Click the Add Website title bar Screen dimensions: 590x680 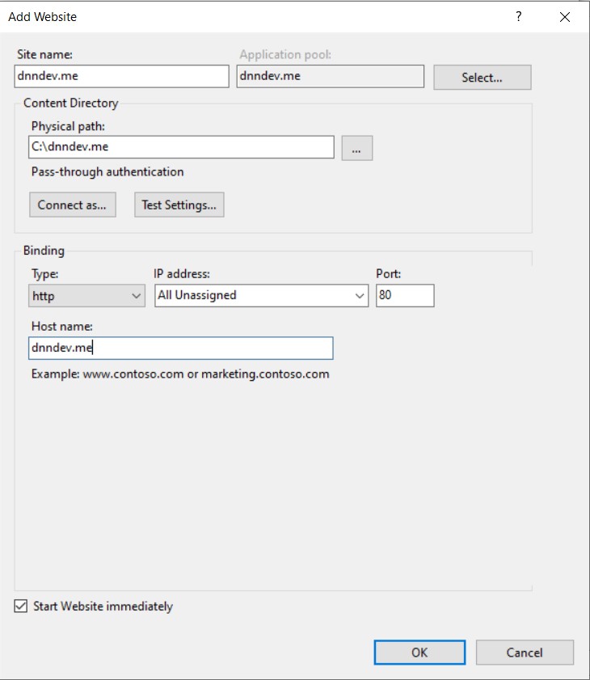click(x=242, y=16)
